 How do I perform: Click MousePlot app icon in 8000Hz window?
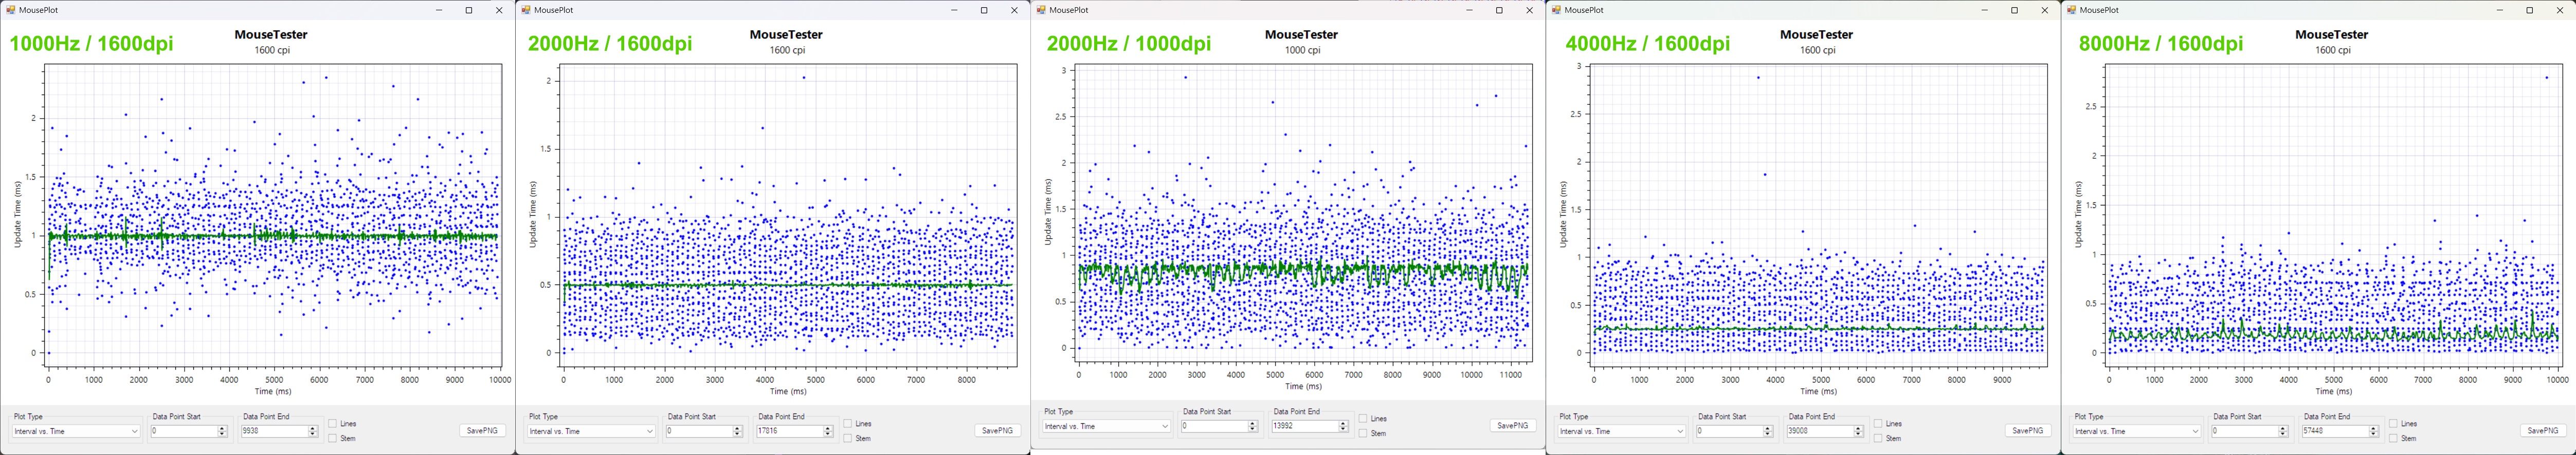click(x=2071, y=10)
